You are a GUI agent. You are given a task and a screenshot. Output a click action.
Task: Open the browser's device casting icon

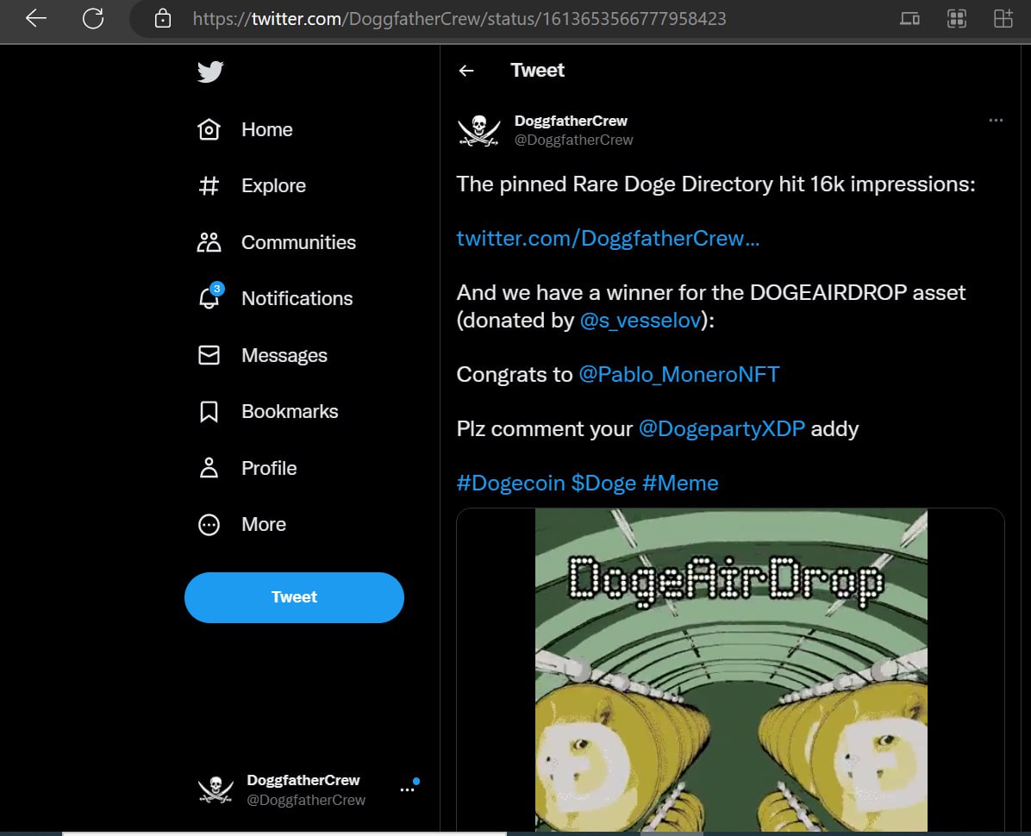point(909,18)
